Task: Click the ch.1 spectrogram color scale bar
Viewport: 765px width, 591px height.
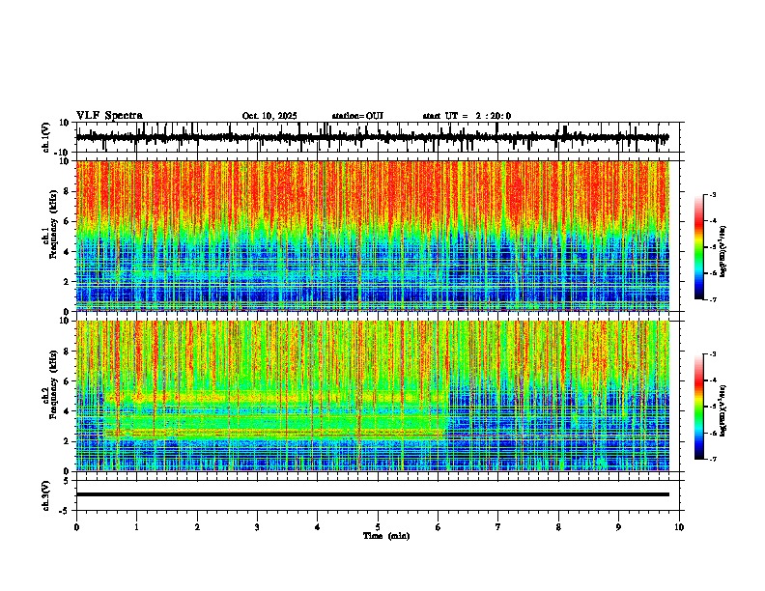Action: (699, 247)
